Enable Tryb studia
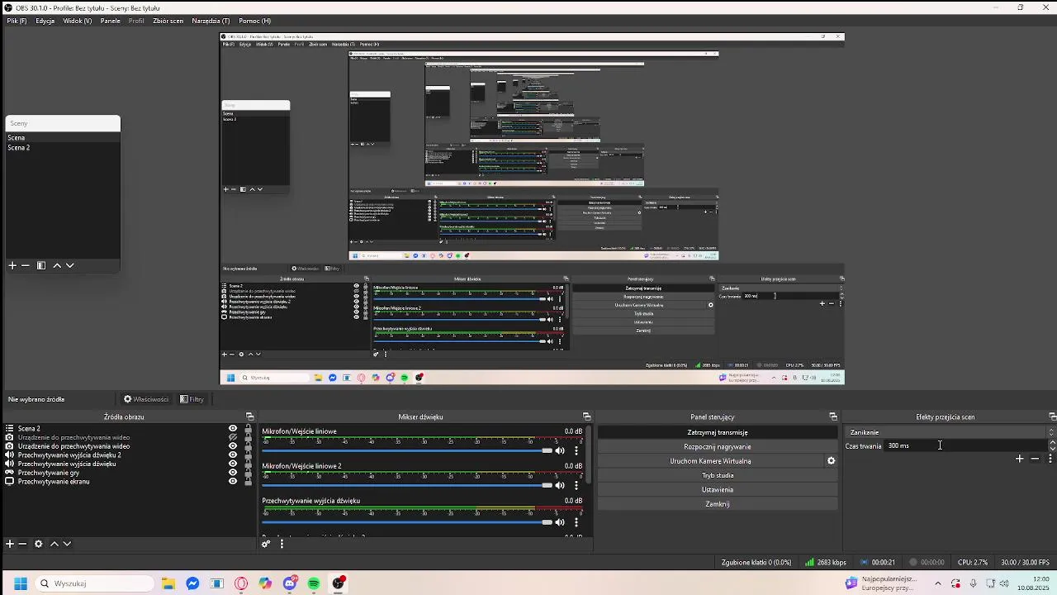The width and height of the screenshot is (1057, 595). (x=718, y=475)
